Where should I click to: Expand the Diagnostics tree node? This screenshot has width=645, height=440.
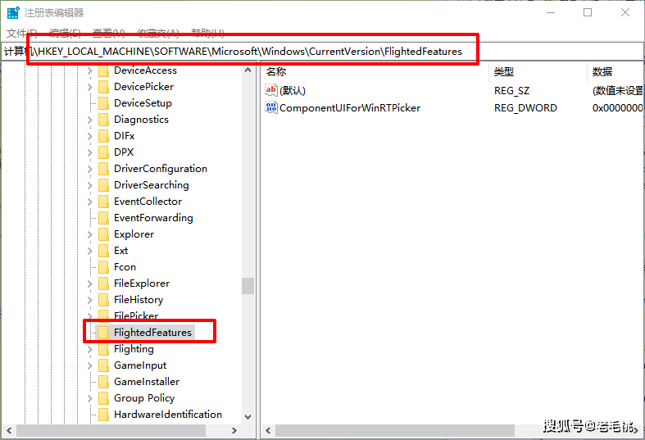point(90,120)
